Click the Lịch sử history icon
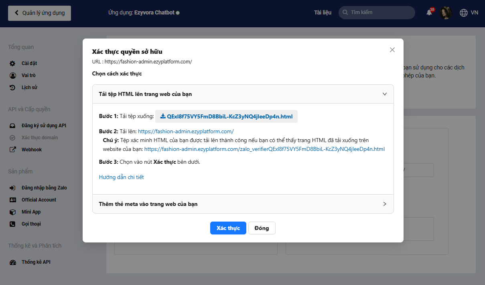This screenshot has width=485, height=285. [x=13, y=88]
